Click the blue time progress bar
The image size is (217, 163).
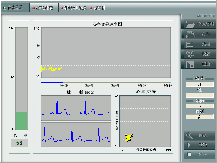pyautogui.click(x=52, y=82)
